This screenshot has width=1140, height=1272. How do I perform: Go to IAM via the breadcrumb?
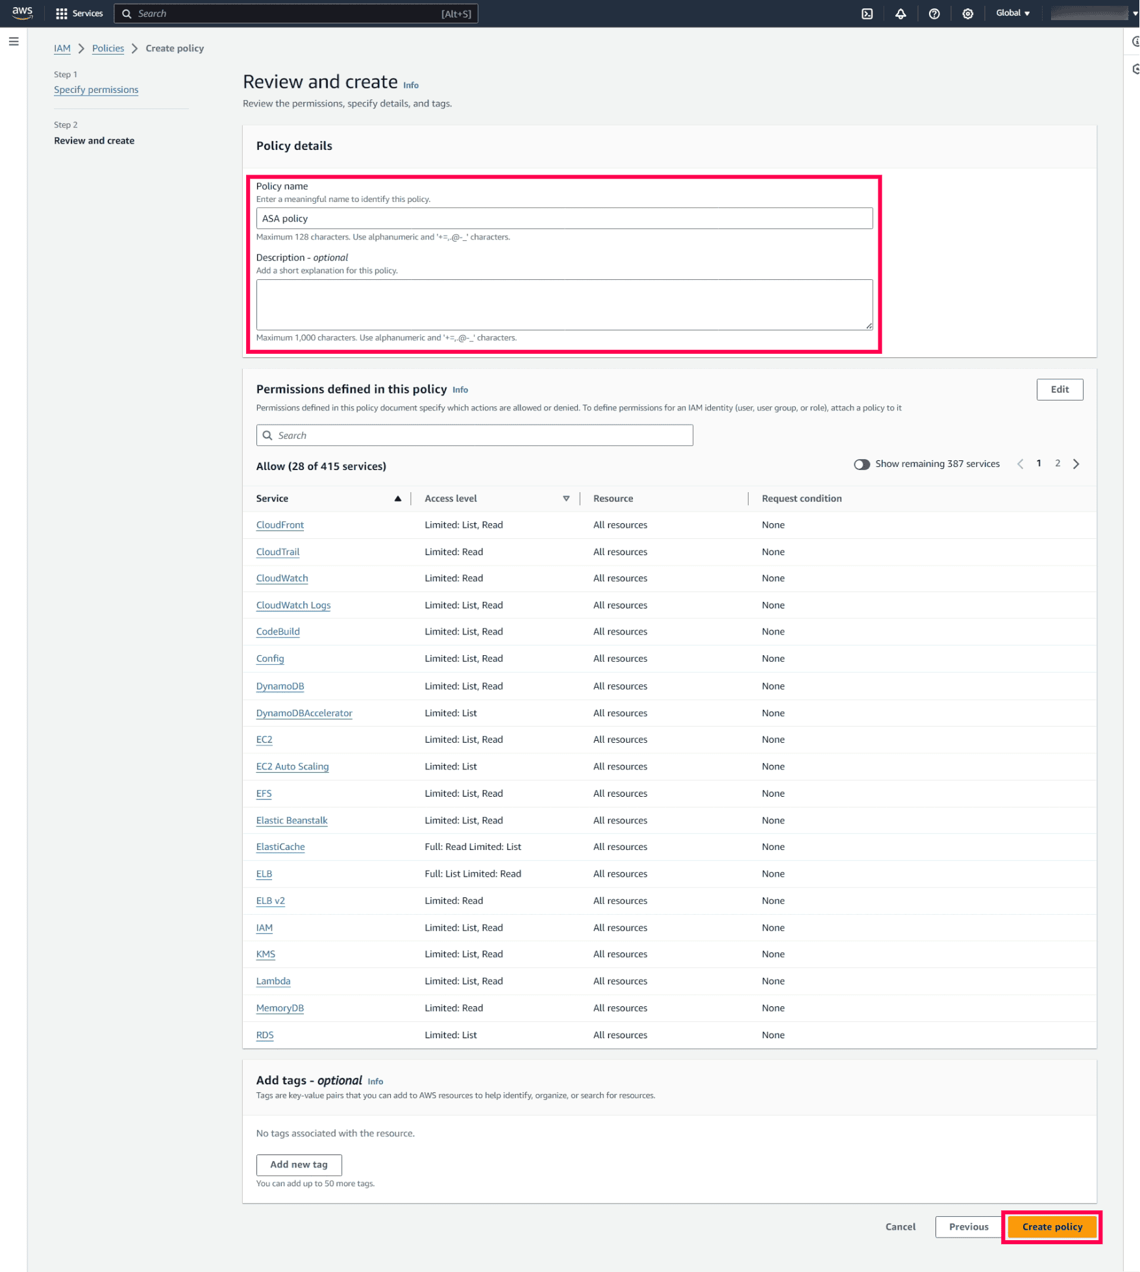[x=62, y=48]
